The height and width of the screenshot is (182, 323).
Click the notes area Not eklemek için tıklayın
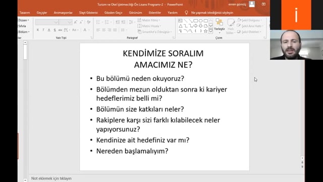click(x=51, y=178)
